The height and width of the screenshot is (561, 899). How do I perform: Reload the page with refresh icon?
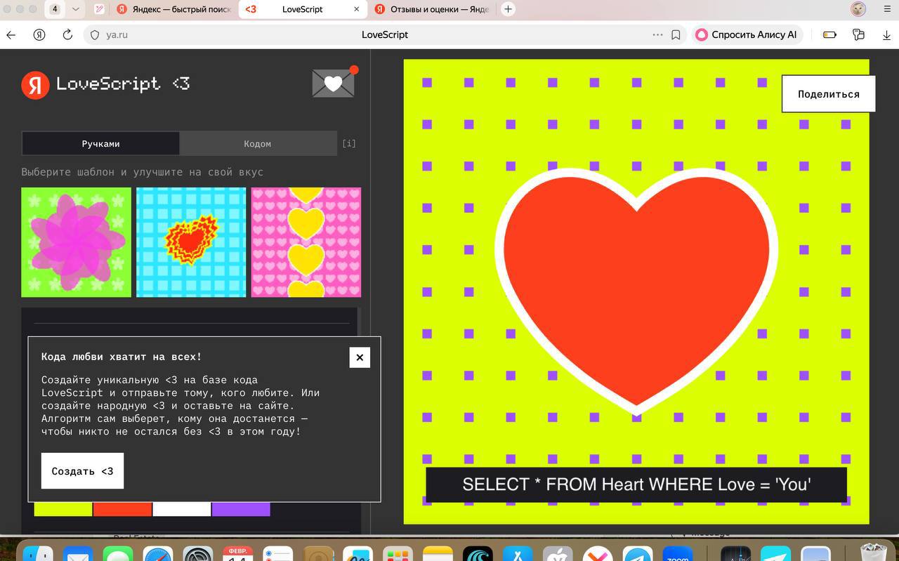point(67,34)
